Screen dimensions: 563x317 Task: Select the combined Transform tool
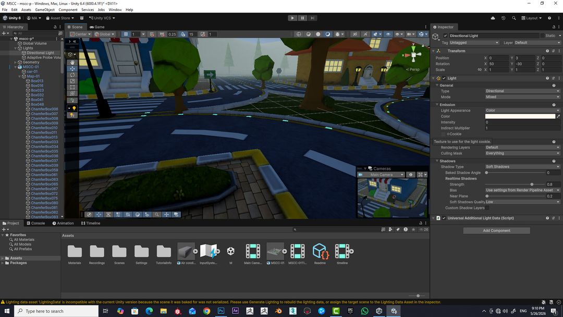point(72,93)
